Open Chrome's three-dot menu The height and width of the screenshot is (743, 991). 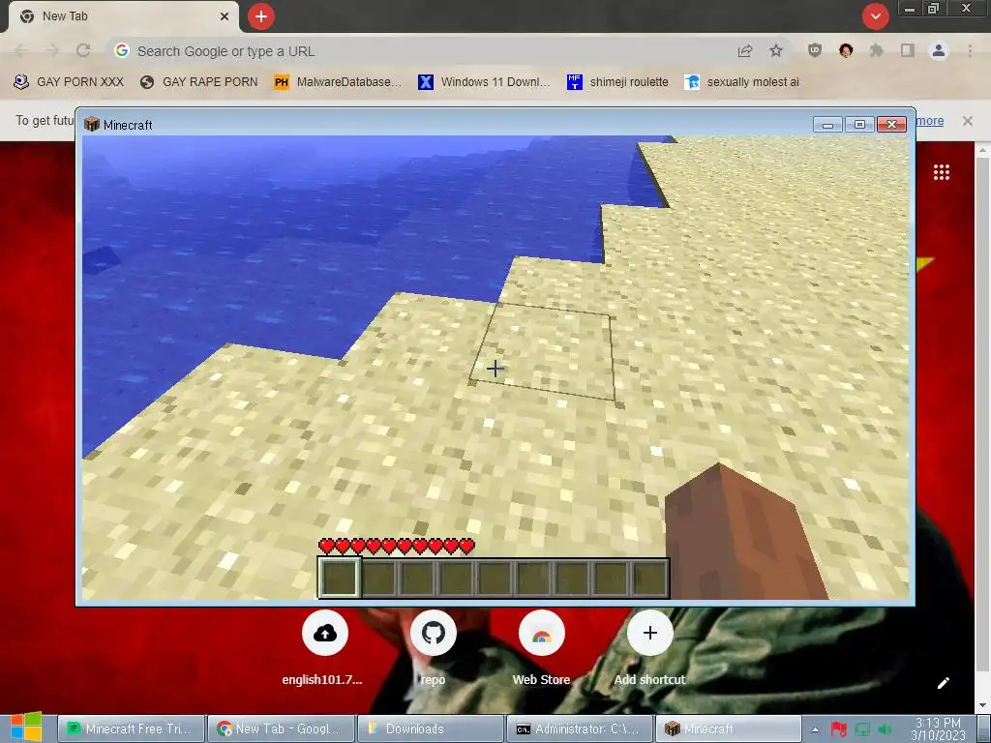[x=970, y=50]
